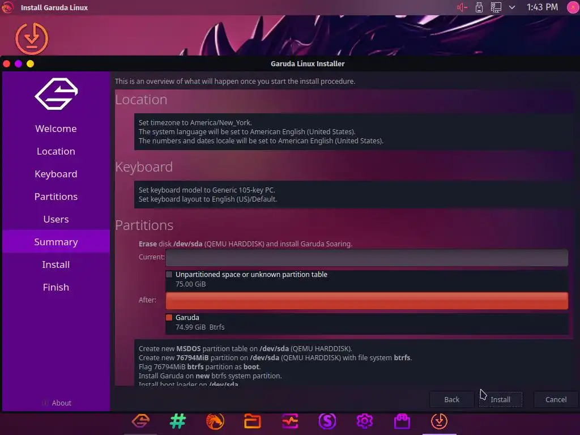Click the Garuda eagle dock icon

(140, 421)
